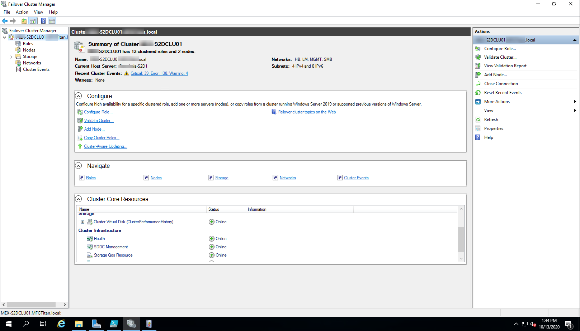
Task: Click the Status column header
Action: [x=226, y=209]
